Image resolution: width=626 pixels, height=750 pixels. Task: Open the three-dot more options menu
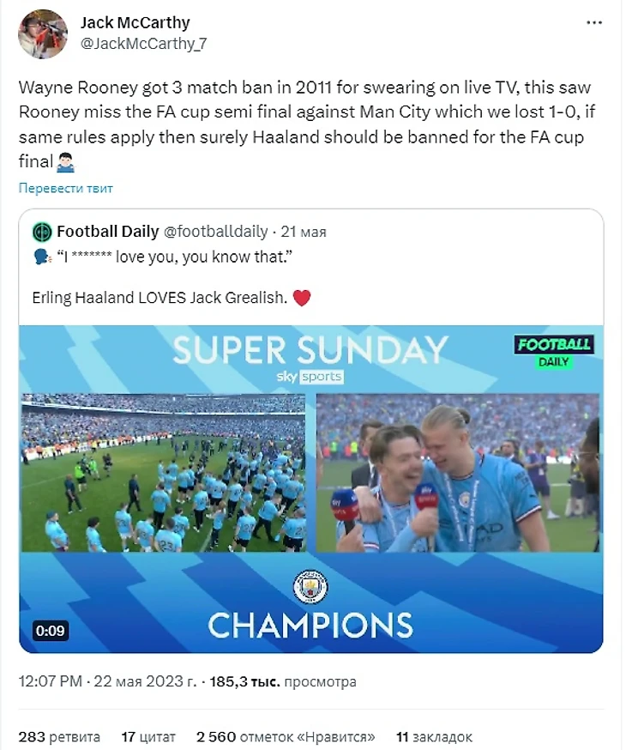(x=593, y=23)
